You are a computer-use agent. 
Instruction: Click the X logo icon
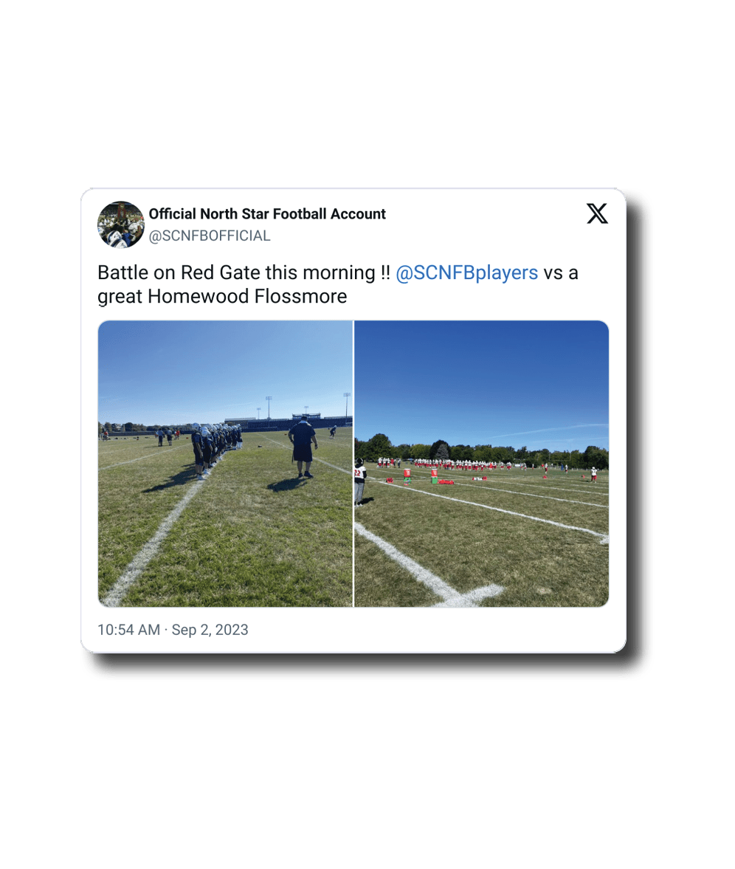point(596,213)
